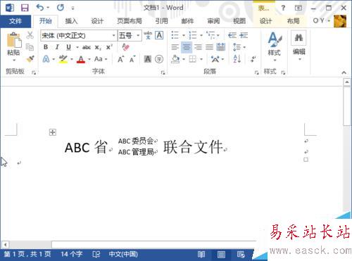Open paragraph dialog launcher in 段落 group
Viewport: 352px width, 261px height.
(x=256, y=73)
